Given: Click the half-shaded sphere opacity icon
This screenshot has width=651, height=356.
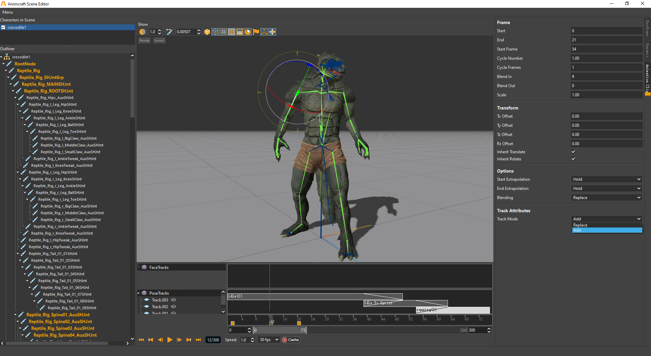Looking at the screenshot, I should point(142,32).
